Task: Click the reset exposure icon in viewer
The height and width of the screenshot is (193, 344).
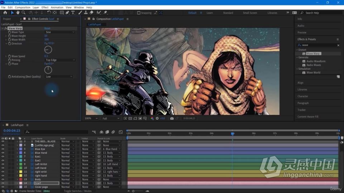Action: [157, 118]
